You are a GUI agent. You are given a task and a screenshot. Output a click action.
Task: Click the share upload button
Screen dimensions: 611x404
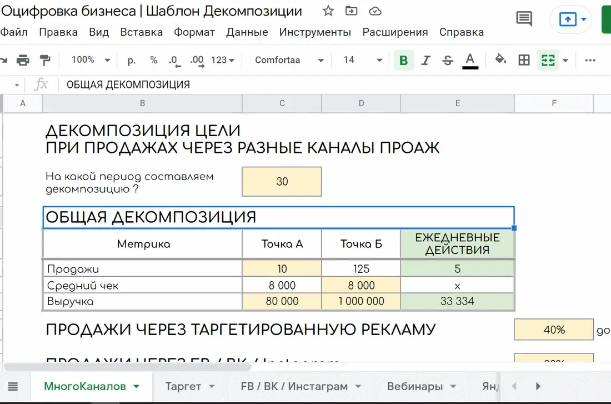coord(567,19)
